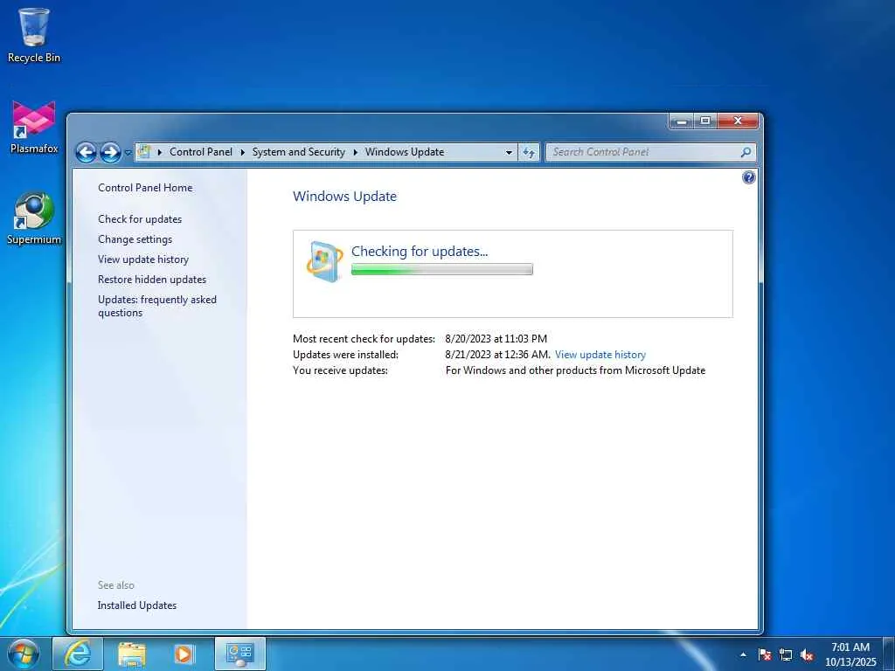895x671 pixels.
Task: Click the Checking for updates progress bar
Action: point(441,269)
